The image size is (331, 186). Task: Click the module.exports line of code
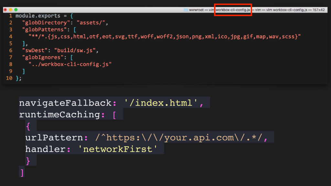pos(44,16)
